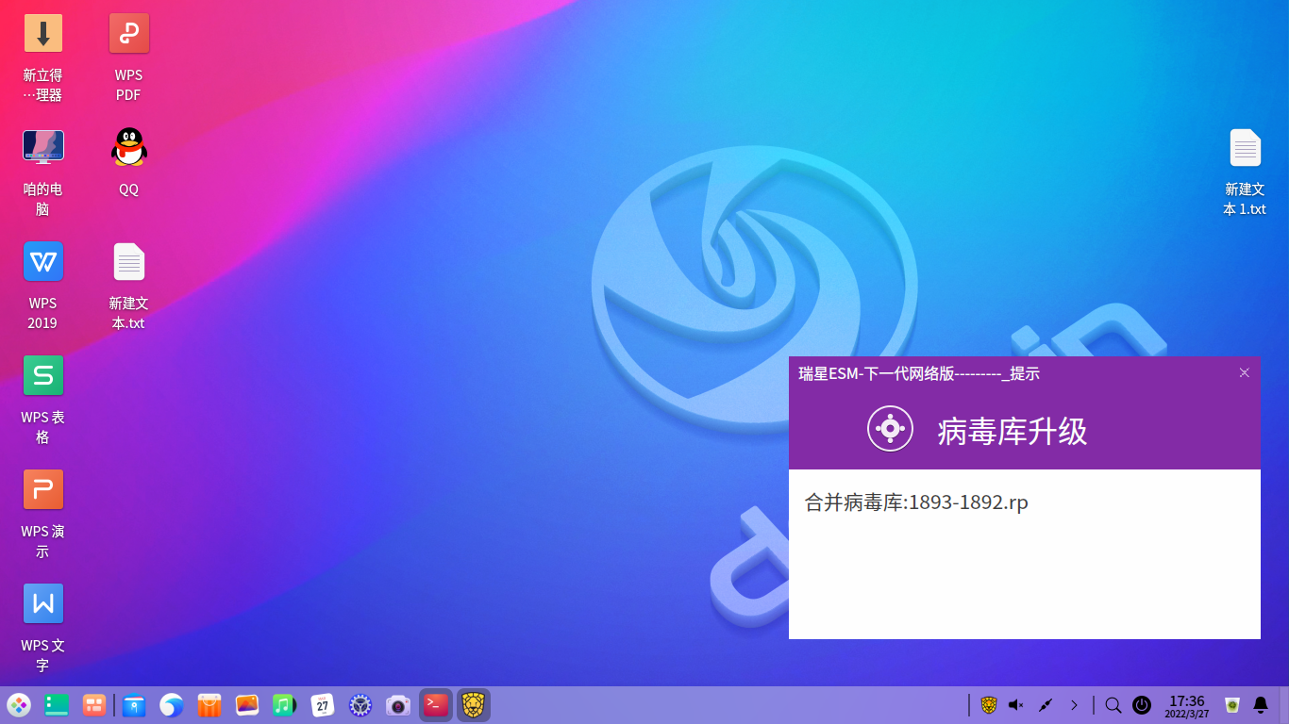1289x724 pixels.
Task: Click the 病毒库升级 heading in the popup
Action: click(x=1013, y=432)
